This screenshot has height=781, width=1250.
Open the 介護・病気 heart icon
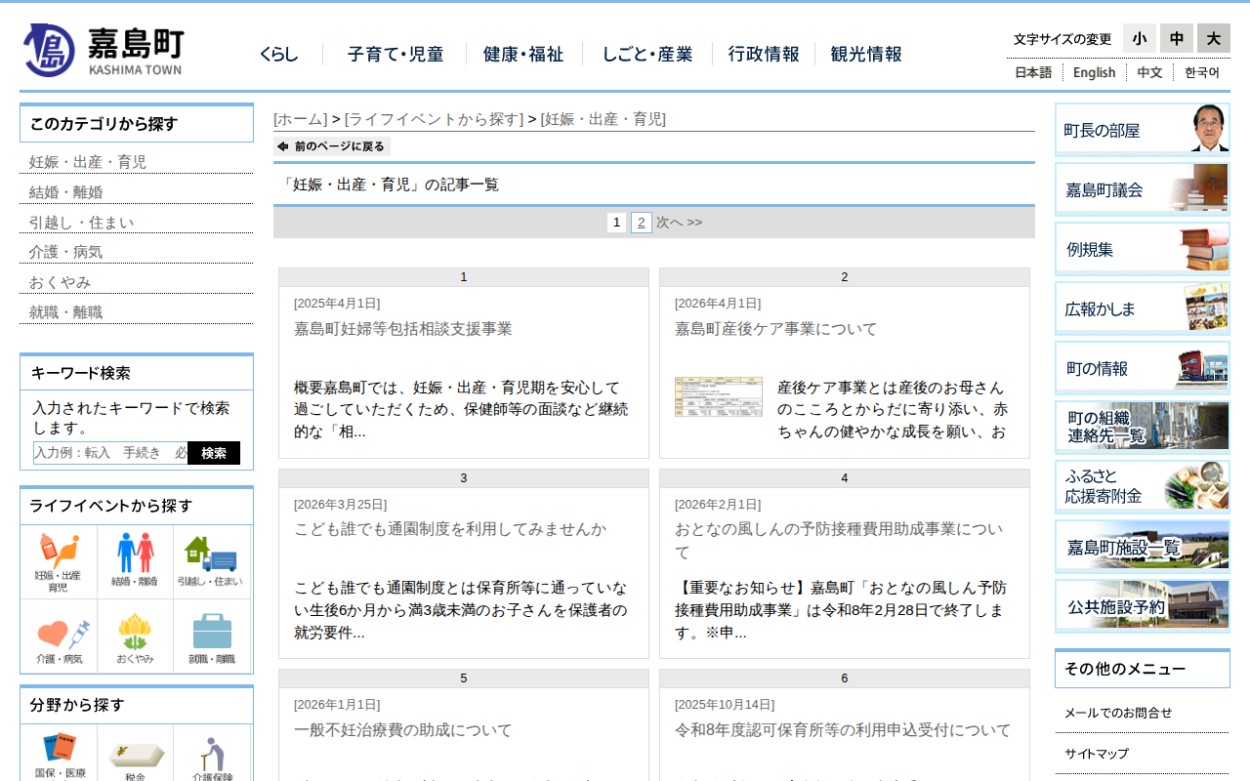[59, 637]
